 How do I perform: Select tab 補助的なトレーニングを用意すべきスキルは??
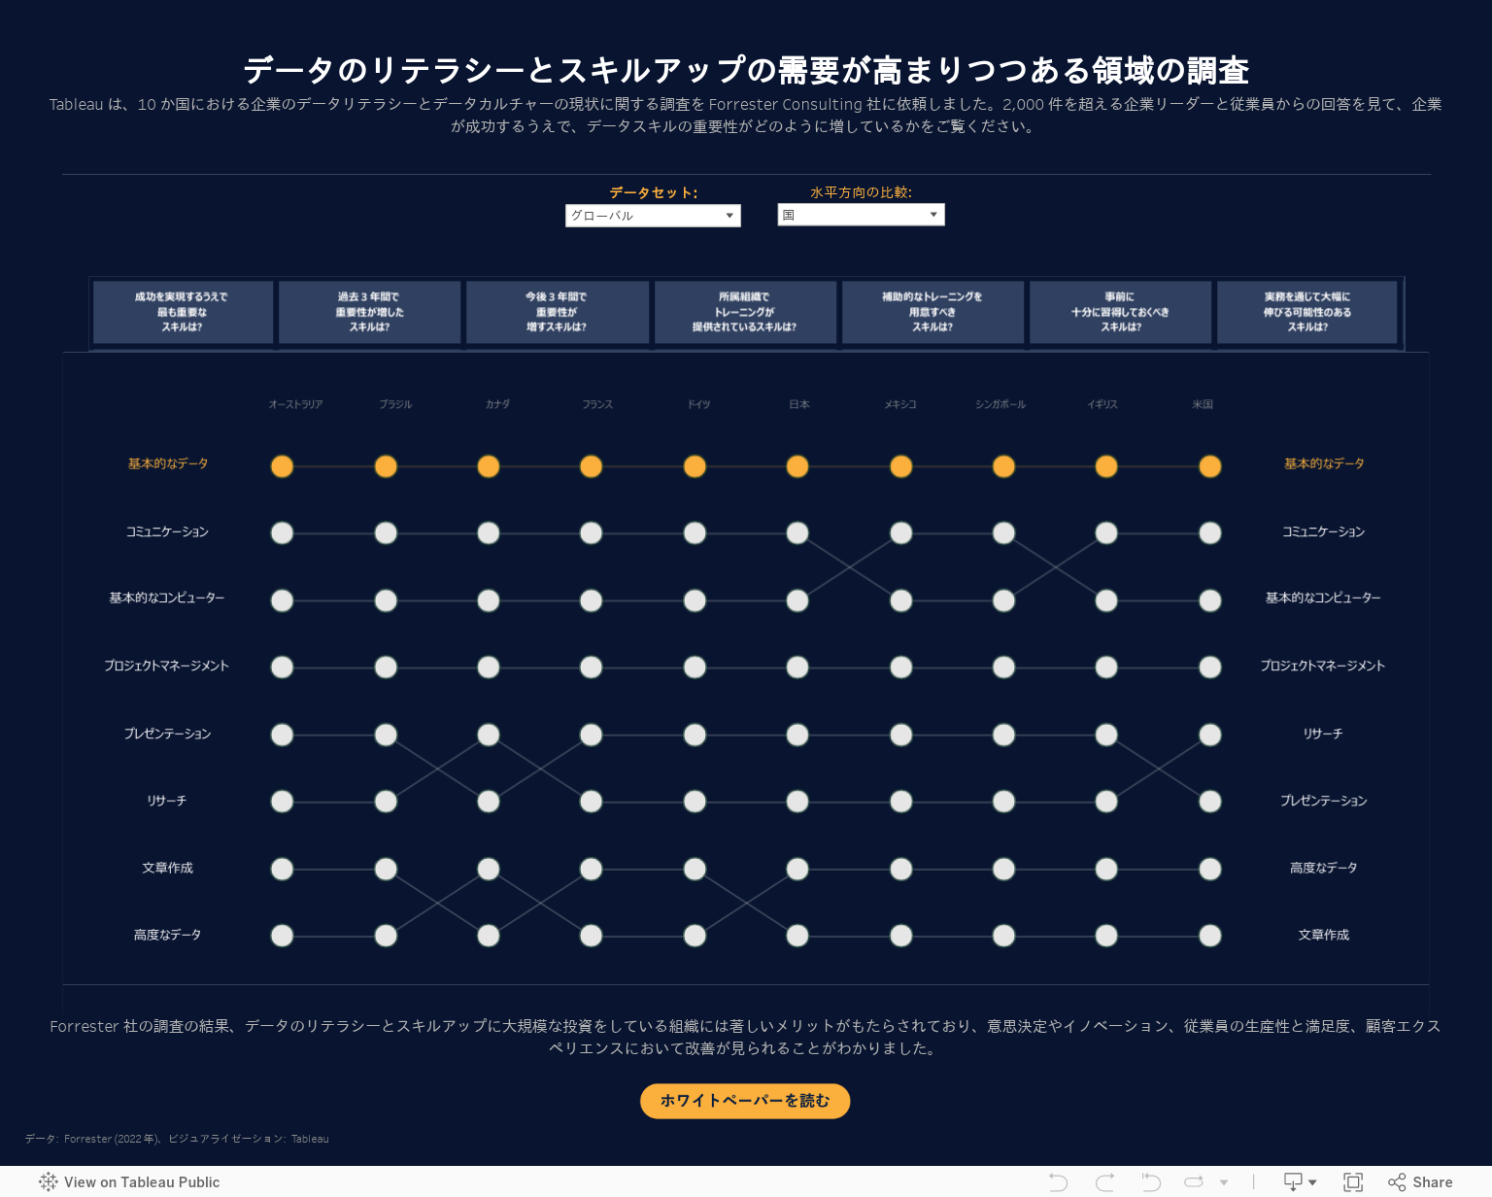pos(932,312)
